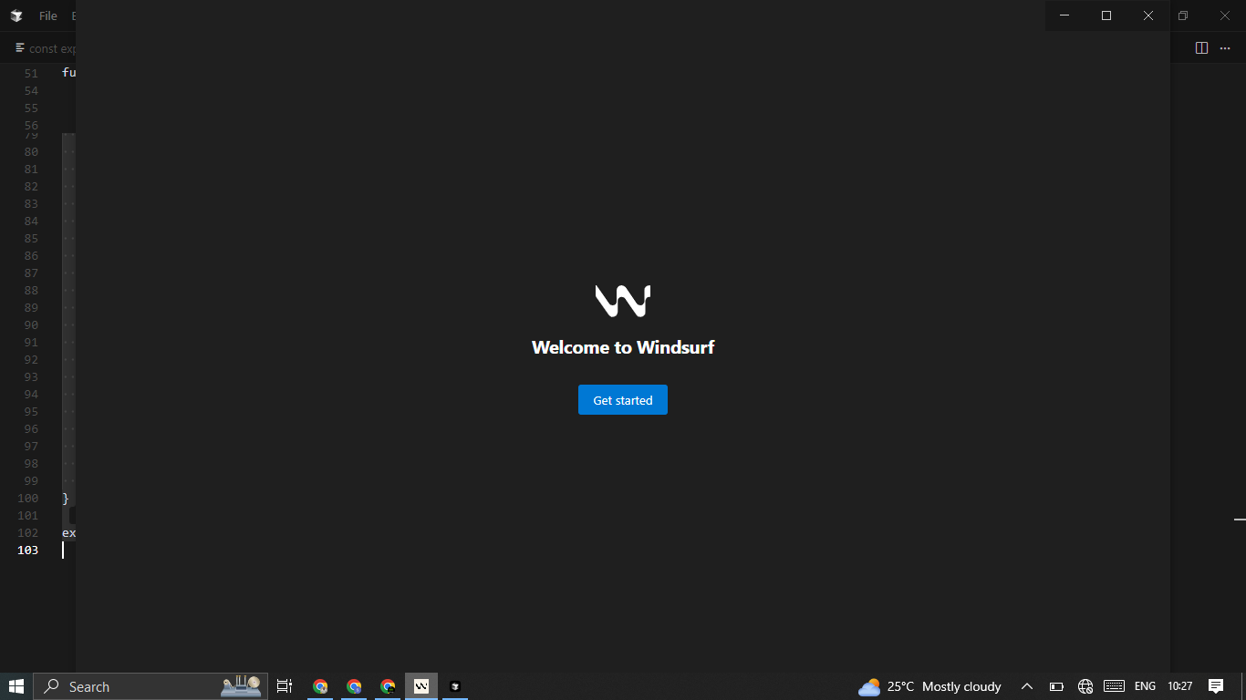Click the taskbar Search box
This screenshot has height=700, width=1246.
[151, 686]
